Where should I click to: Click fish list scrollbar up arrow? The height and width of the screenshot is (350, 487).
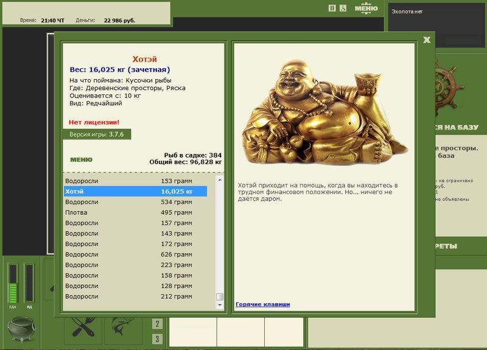[x=220, y=180]
